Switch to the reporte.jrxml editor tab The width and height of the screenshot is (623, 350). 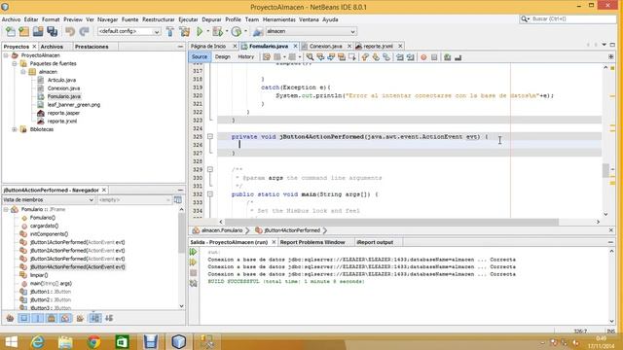(378, 46)
